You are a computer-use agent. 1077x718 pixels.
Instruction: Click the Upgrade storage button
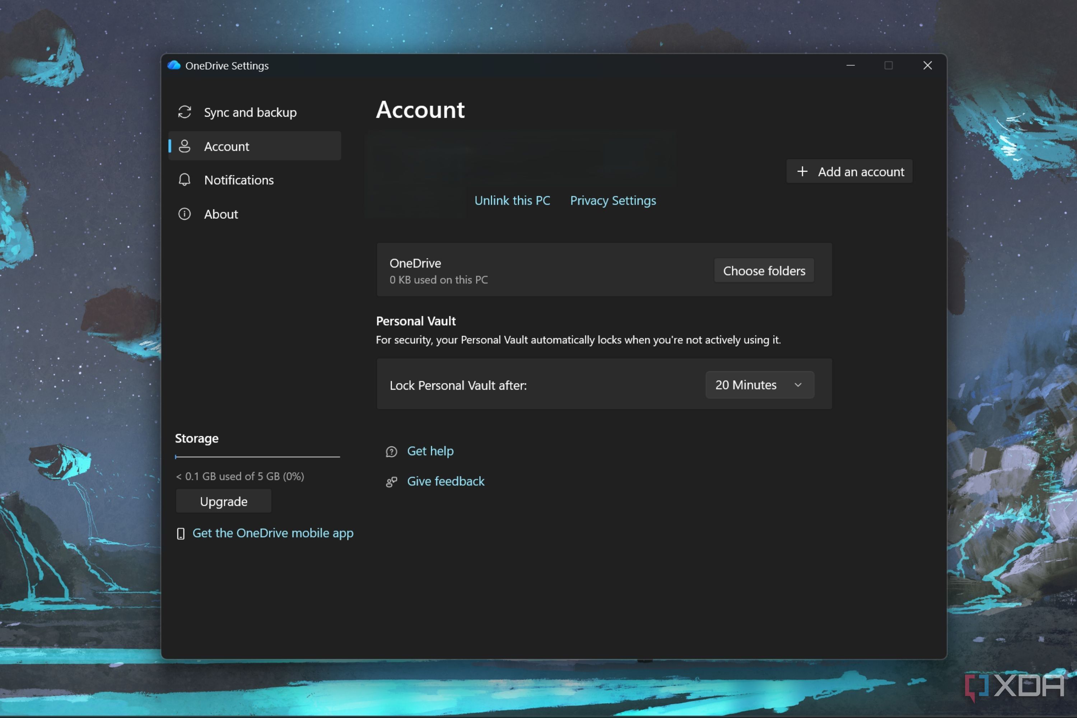click(223, 502)
